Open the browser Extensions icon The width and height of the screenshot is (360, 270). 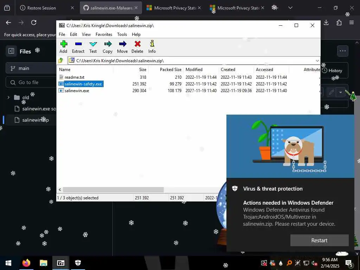point(339,22)
